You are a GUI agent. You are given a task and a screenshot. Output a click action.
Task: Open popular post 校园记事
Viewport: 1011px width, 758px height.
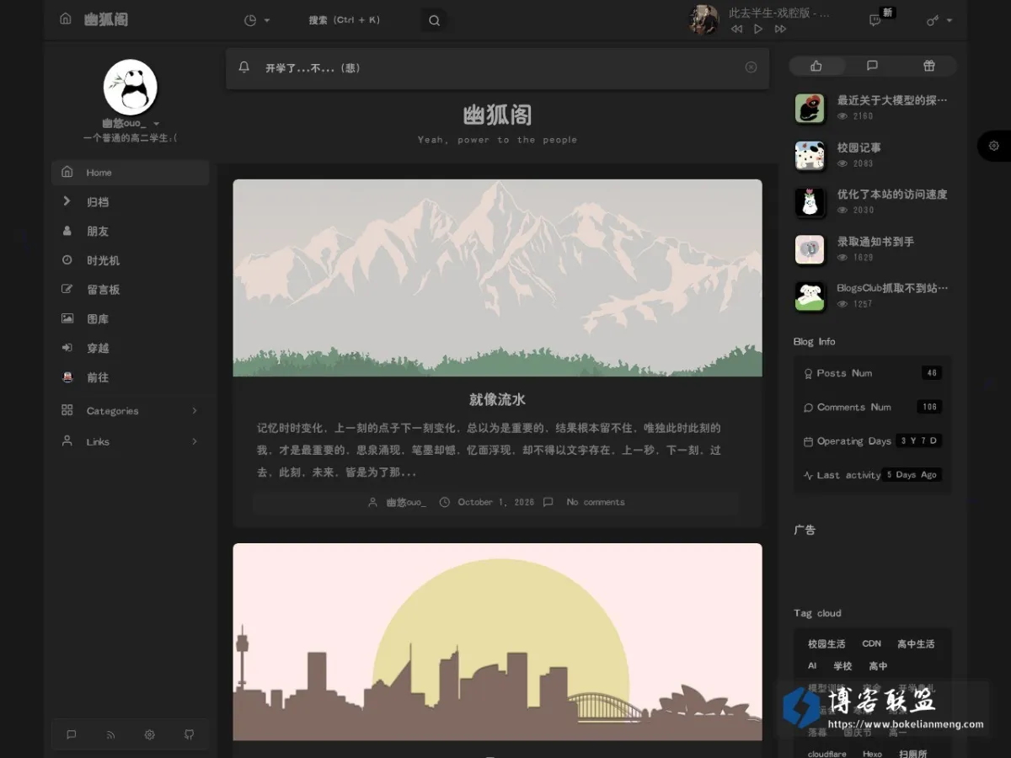coord(859,147)
